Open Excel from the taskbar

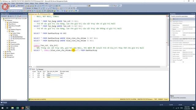click(17, 108)
